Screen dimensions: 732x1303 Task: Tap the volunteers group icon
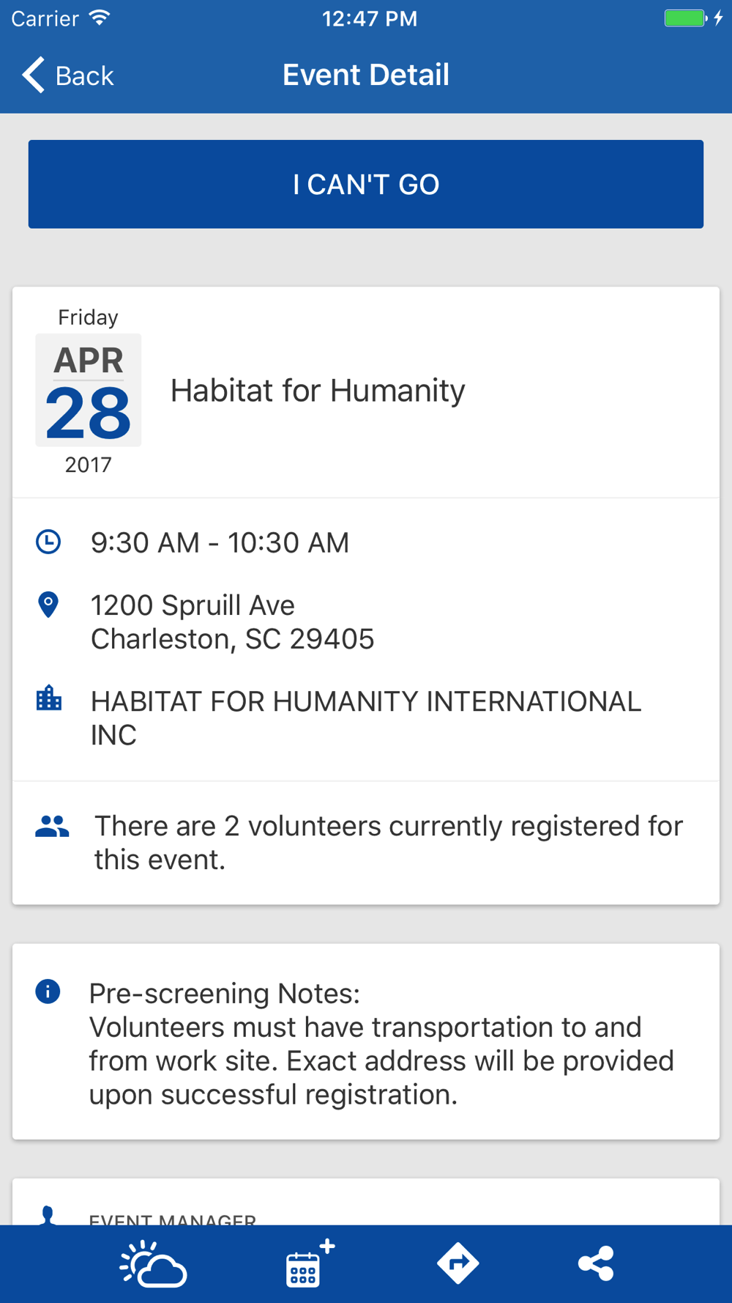(x=52, y=827)
